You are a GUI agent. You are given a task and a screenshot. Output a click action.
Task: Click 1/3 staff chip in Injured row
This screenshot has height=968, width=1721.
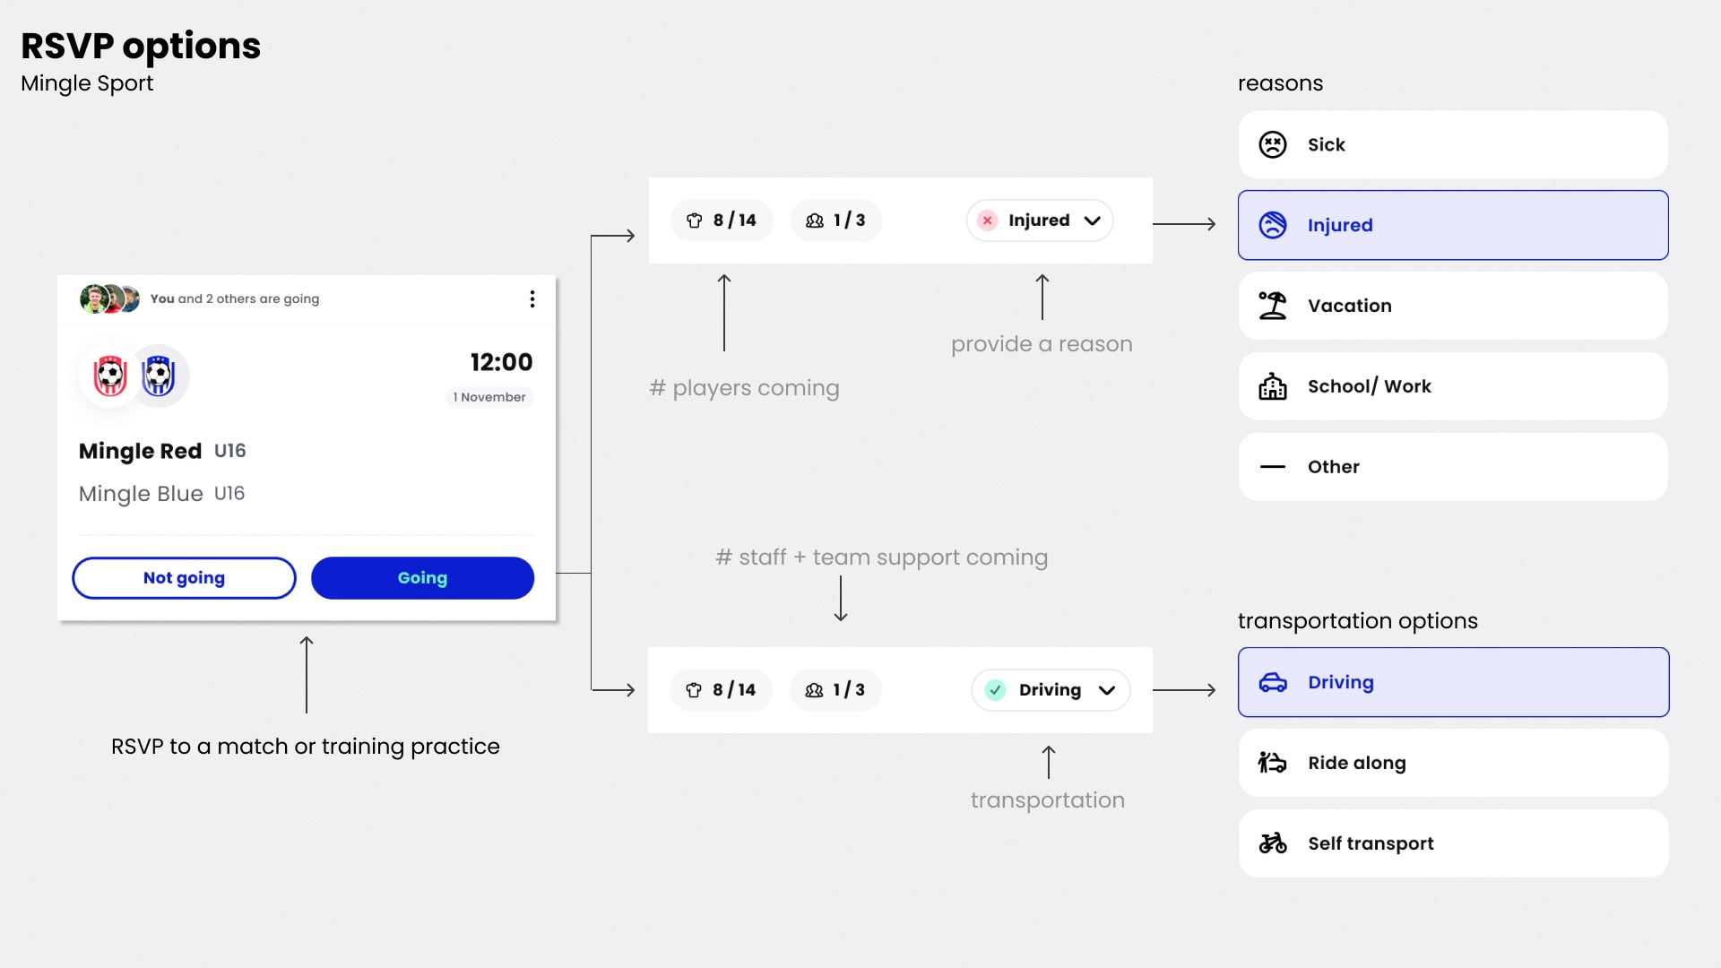click(835, 220)
